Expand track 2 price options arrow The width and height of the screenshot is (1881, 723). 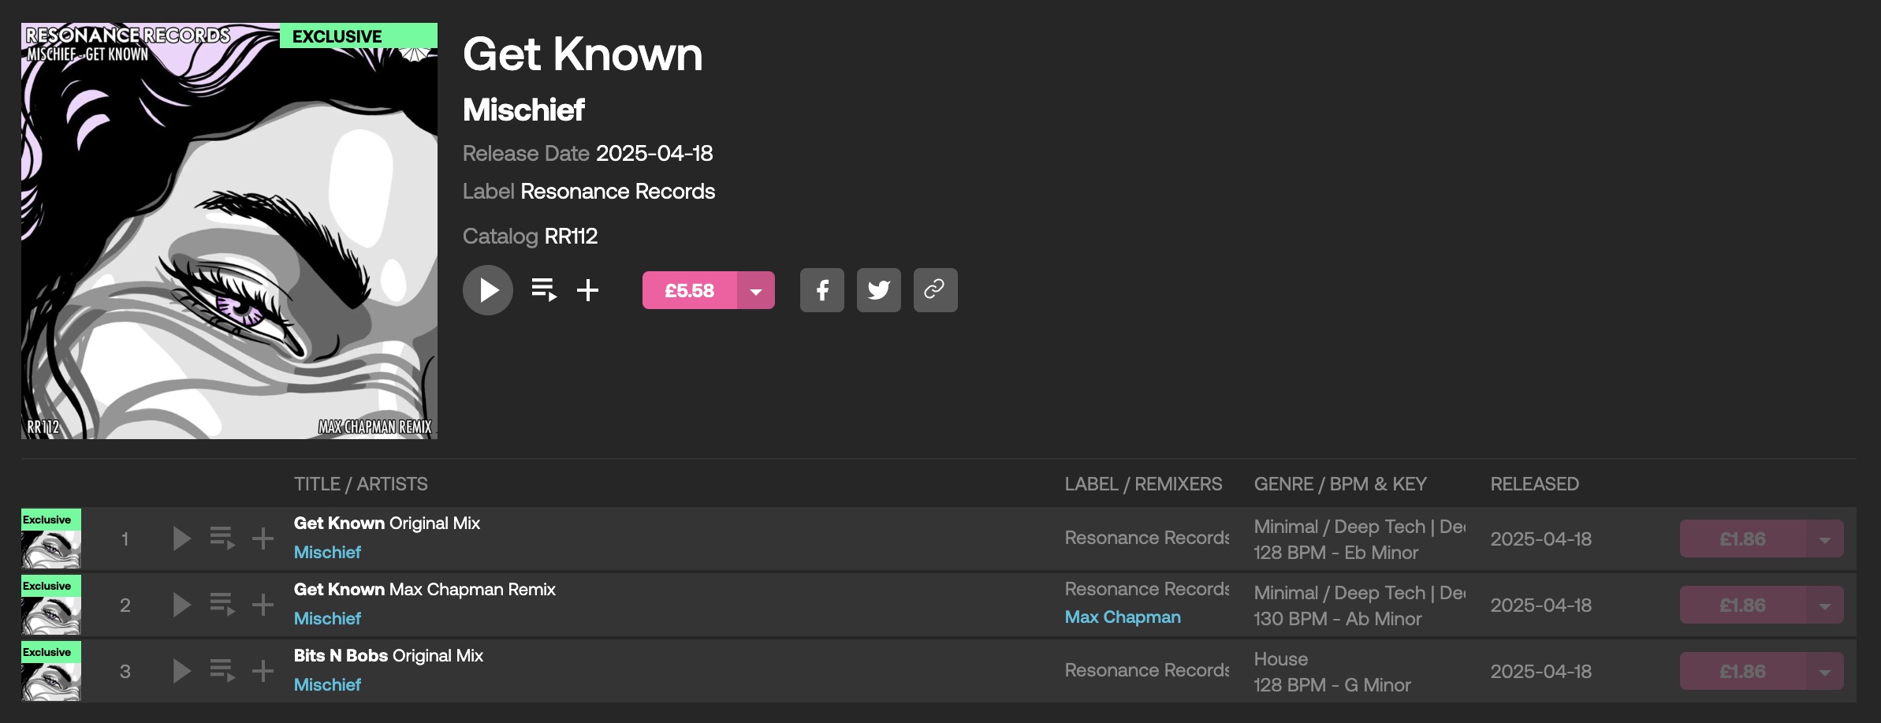(x=1824, y=606)
